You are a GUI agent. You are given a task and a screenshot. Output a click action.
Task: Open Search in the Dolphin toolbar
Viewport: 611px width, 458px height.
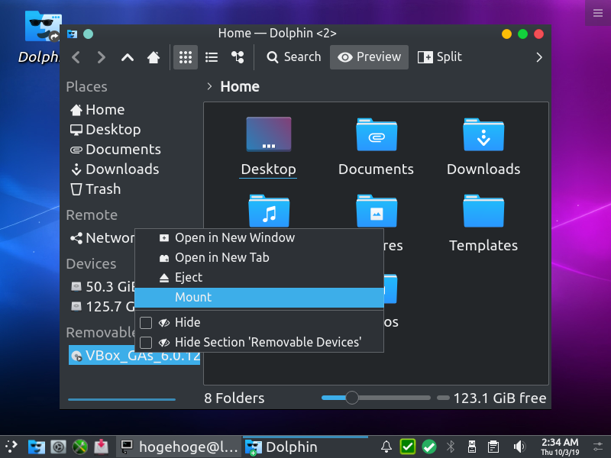294,57
